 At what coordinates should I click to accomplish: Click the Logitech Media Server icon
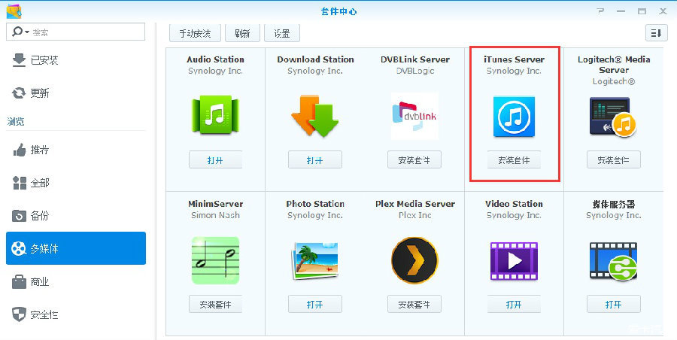tap(613, 117)
